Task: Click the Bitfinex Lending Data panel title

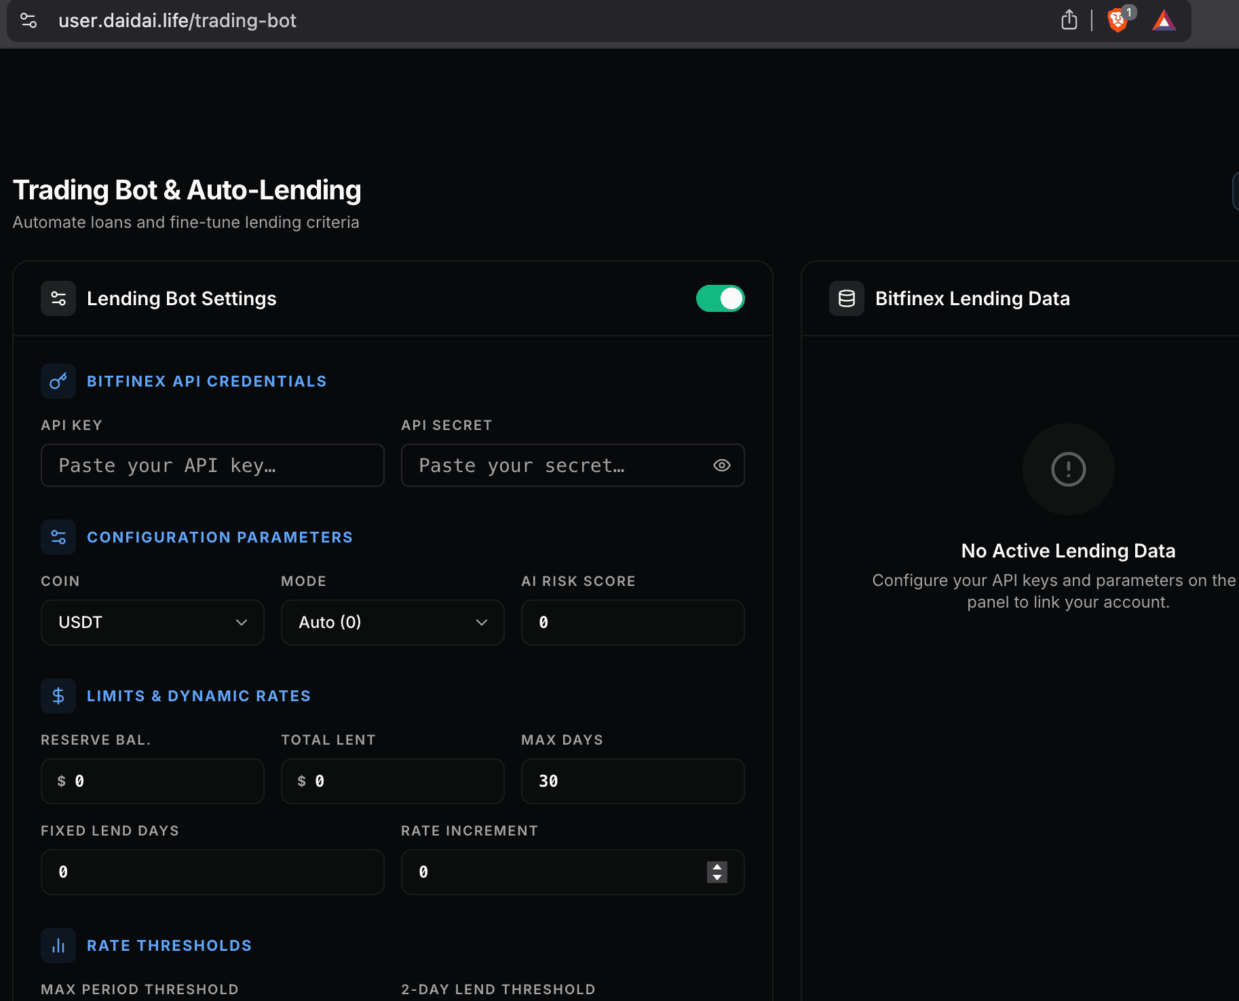Action: point(972,298)
